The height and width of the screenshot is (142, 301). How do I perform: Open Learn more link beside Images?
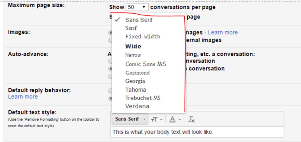click(223, 32)
